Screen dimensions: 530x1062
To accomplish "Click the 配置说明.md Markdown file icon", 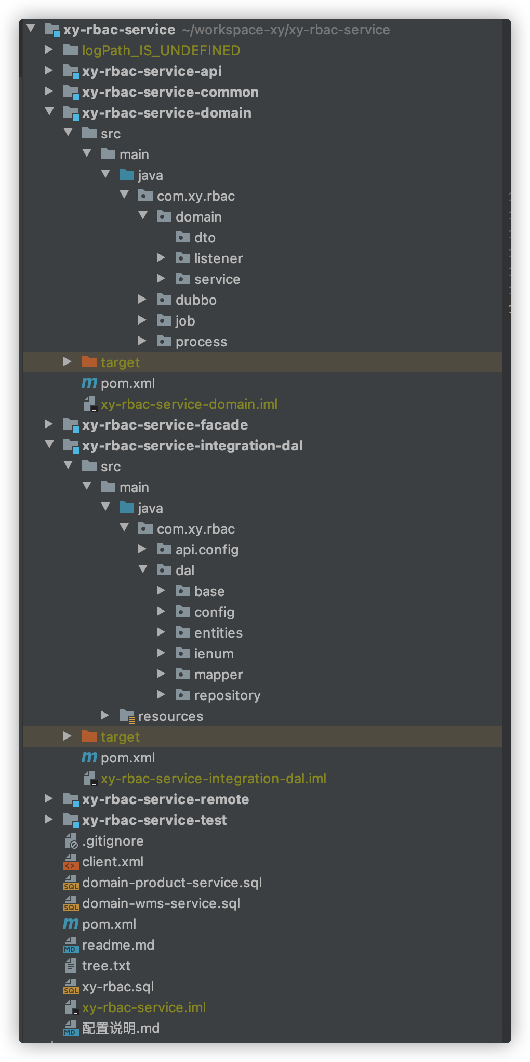I will pos(70,1028).
